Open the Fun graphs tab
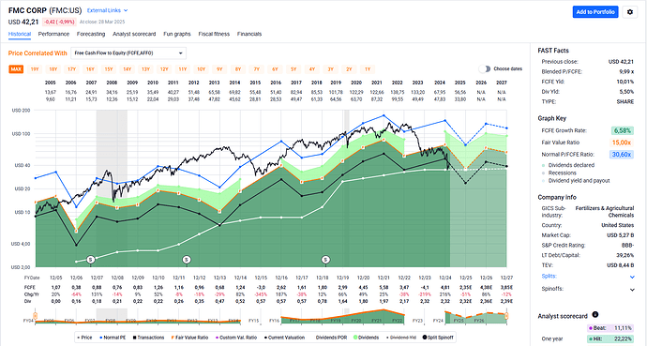The width and height of the screenshot is (647, 346). coord(177,34)
